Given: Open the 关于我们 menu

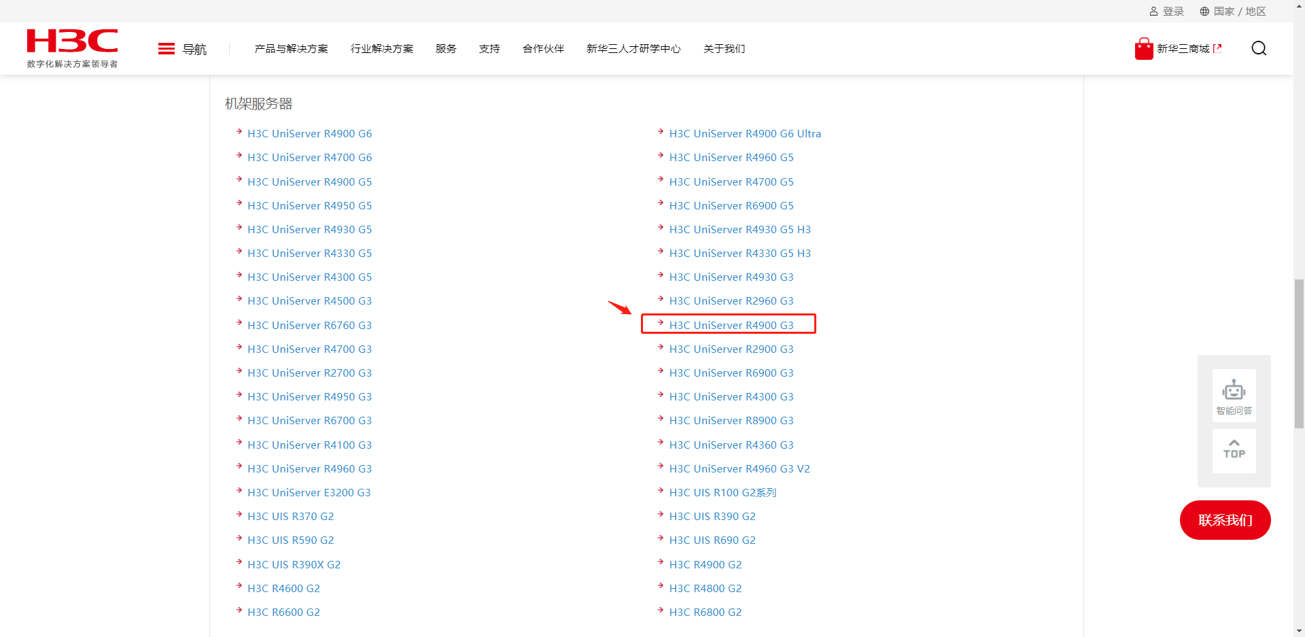Looking at the screenshot, I should click(x=725, y=49).
